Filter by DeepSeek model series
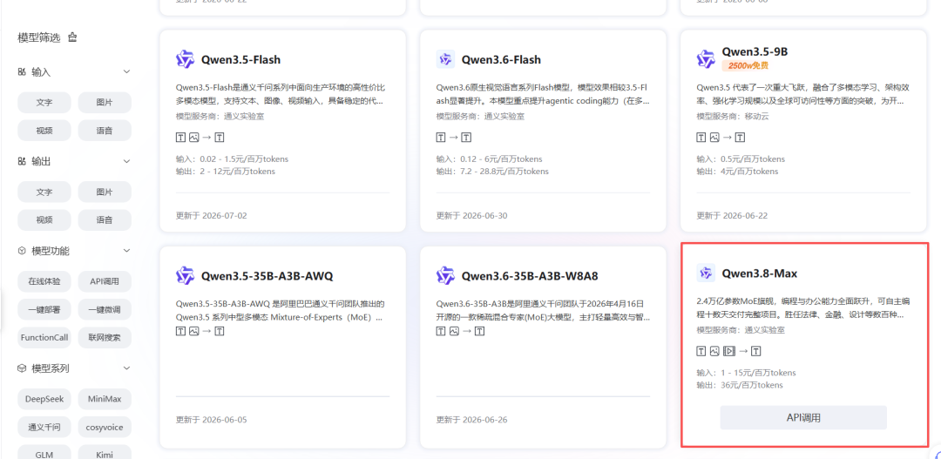The image size is (941, 459). [44, 399]
